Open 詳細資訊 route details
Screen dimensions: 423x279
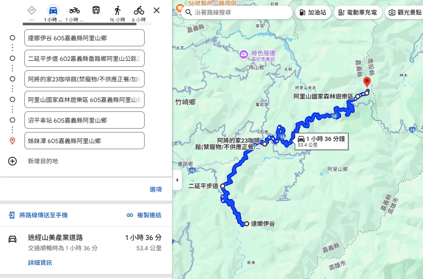(x=40, y=263)
